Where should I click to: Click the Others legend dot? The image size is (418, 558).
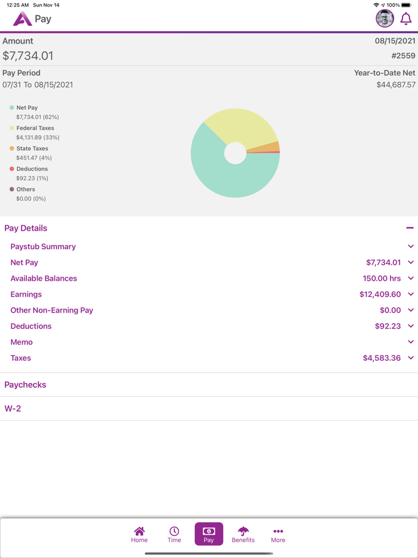(12, 189)
